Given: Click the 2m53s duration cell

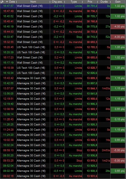Looking at the screenshot, I should click(x=106, y=150).
